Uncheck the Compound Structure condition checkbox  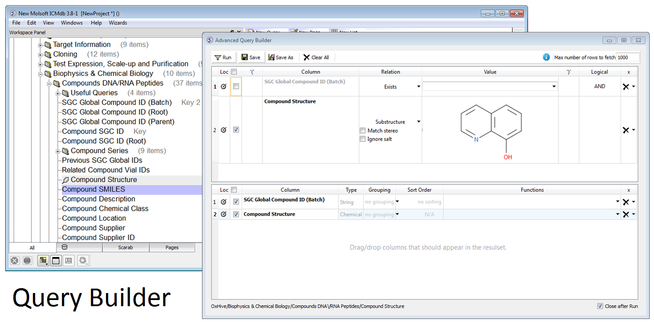(236, 130)
